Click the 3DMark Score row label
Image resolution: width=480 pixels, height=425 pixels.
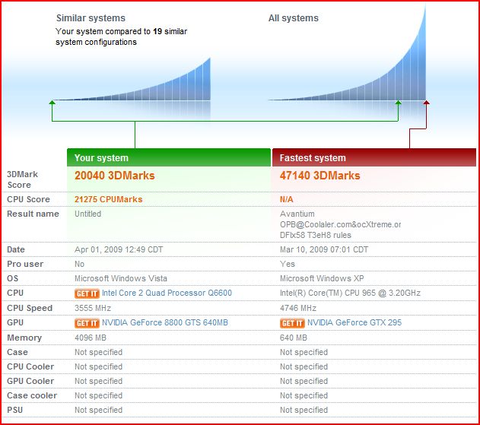(x=22, y=179)
